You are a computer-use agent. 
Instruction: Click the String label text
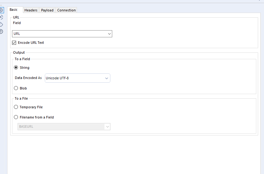pyautogui.click(x=24, y=68)
